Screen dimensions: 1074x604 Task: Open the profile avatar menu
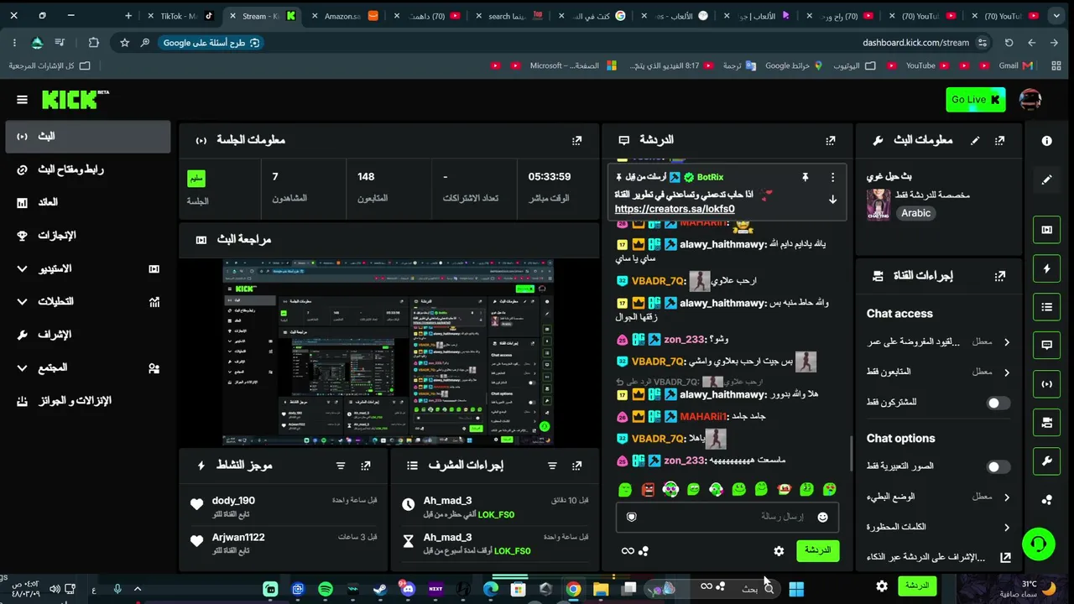[x=1030, y=99]
